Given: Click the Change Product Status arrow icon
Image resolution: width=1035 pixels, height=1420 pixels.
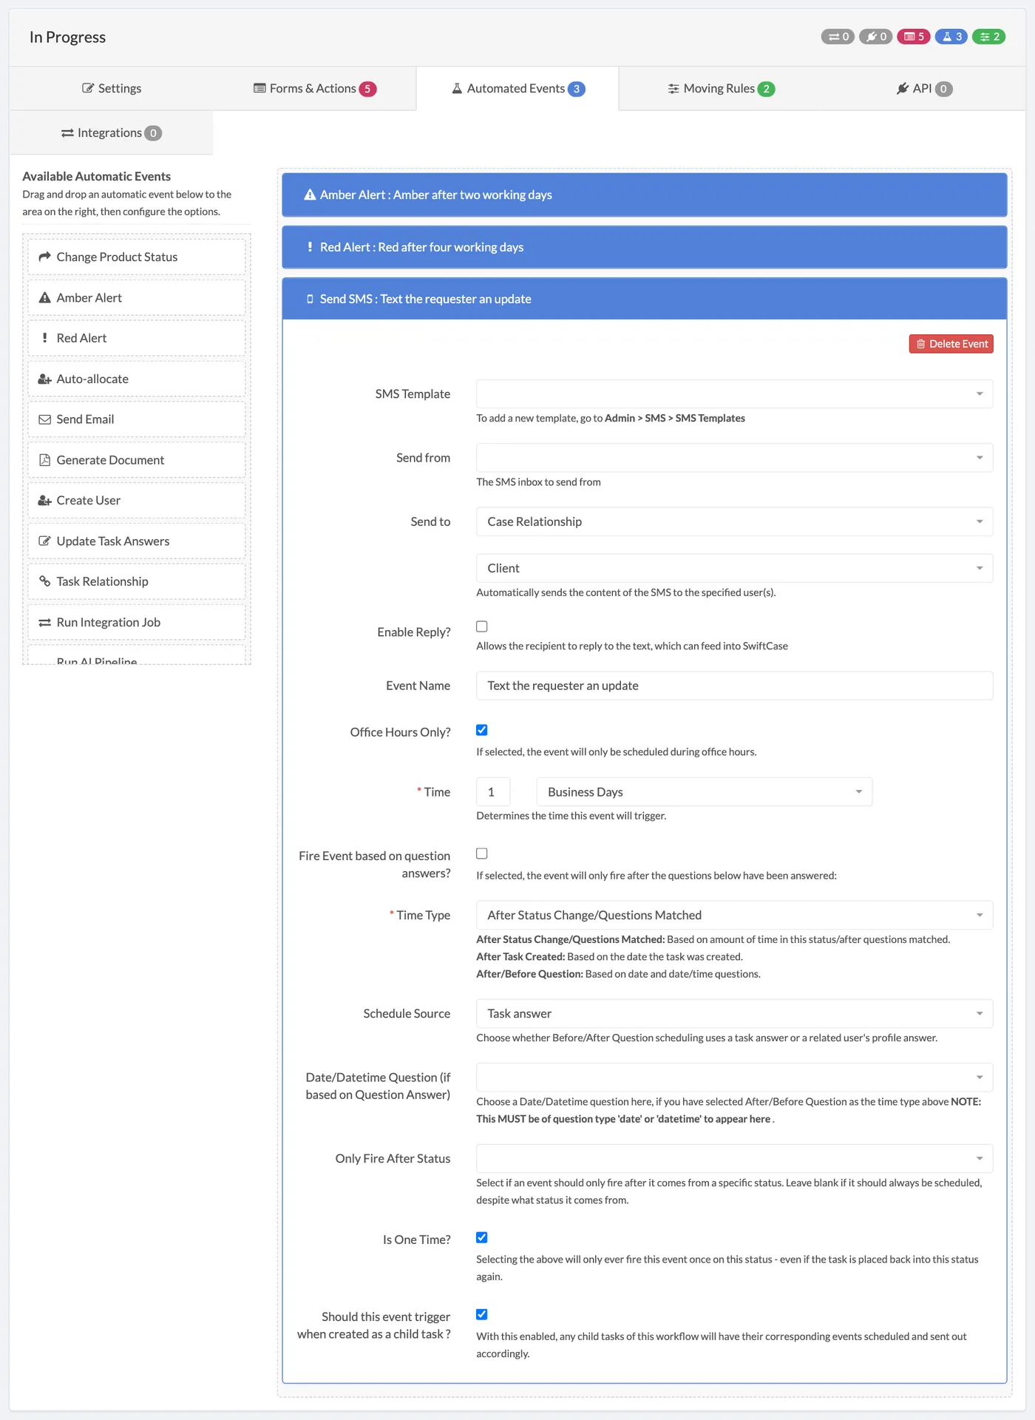Looking at the screenshot, I should pos(44,257).
